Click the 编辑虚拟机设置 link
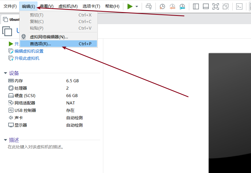This screenshot has width=251, height=173. click(29, 51)
